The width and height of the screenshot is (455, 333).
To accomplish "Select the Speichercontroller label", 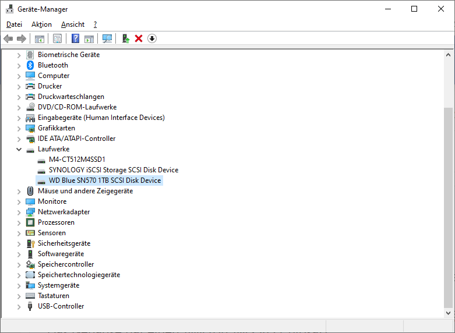I will point(66,264).
